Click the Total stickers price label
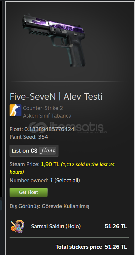The height and width of the screenshot is (255, 135). click(x=79, y=247)
